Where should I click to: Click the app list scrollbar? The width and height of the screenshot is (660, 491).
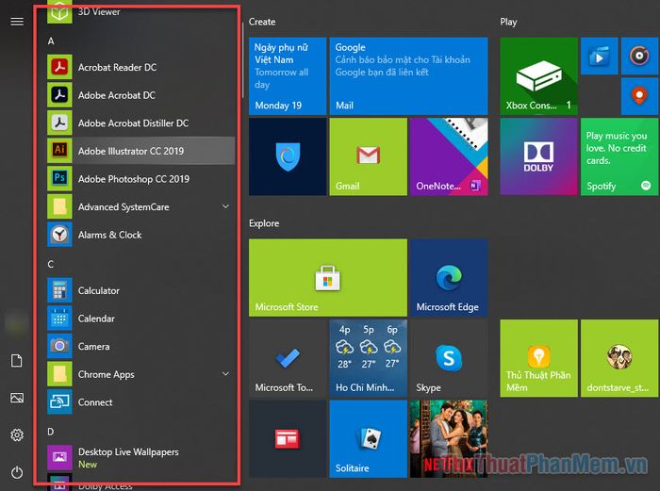(x=243, y=61)
